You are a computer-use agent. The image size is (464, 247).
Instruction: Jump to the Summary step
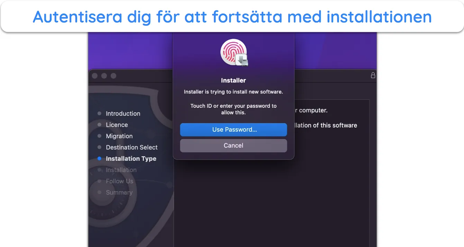pos(119,192)
